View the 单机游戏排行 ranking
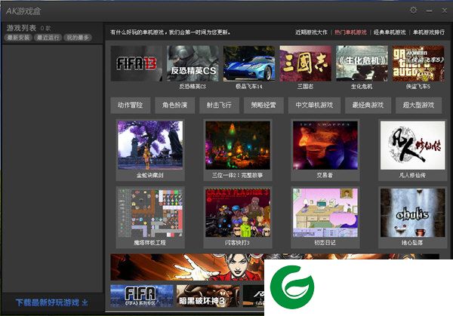Image resolution: width=453 pixels, height=316 pixels. point(429,32)
